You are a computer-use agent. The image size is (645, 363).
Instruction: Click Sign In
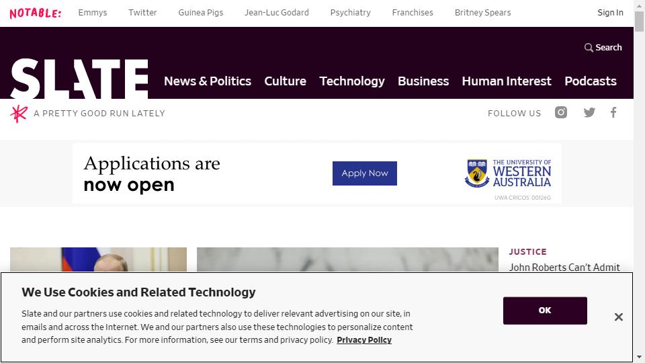[610, 13]
